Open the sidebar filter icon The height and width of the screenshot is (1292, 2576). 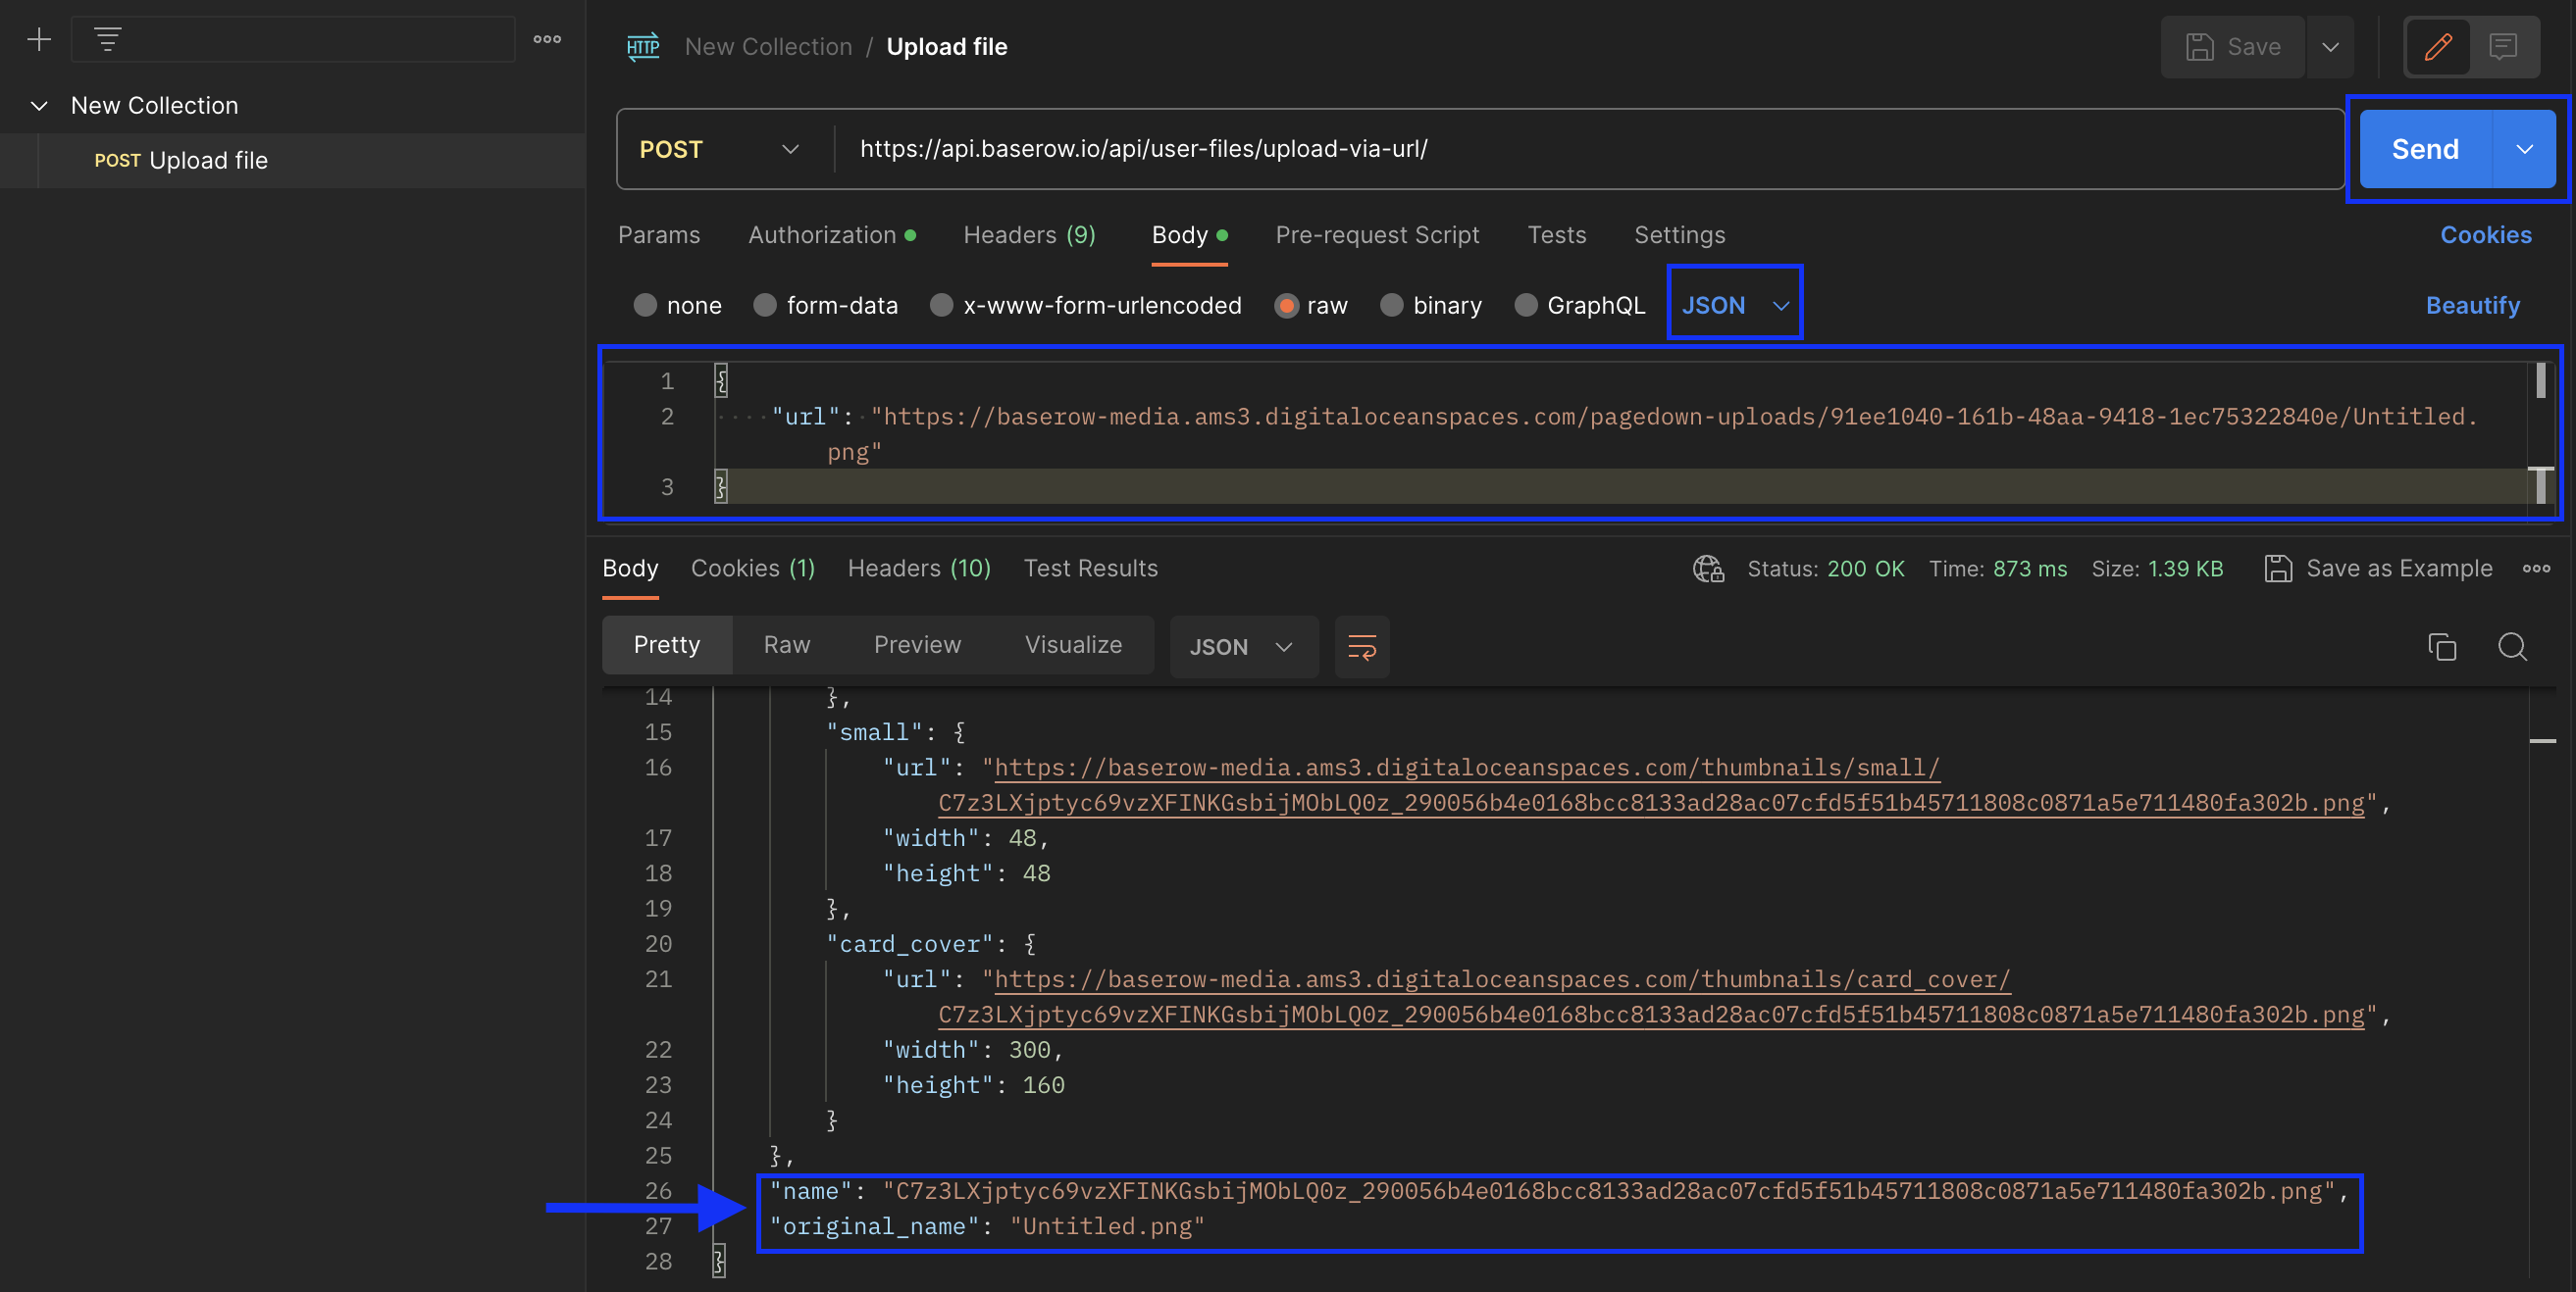107,39
